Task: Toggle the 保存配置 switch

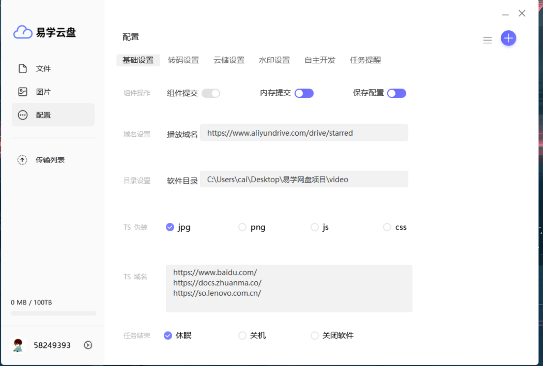Action: 397,93
